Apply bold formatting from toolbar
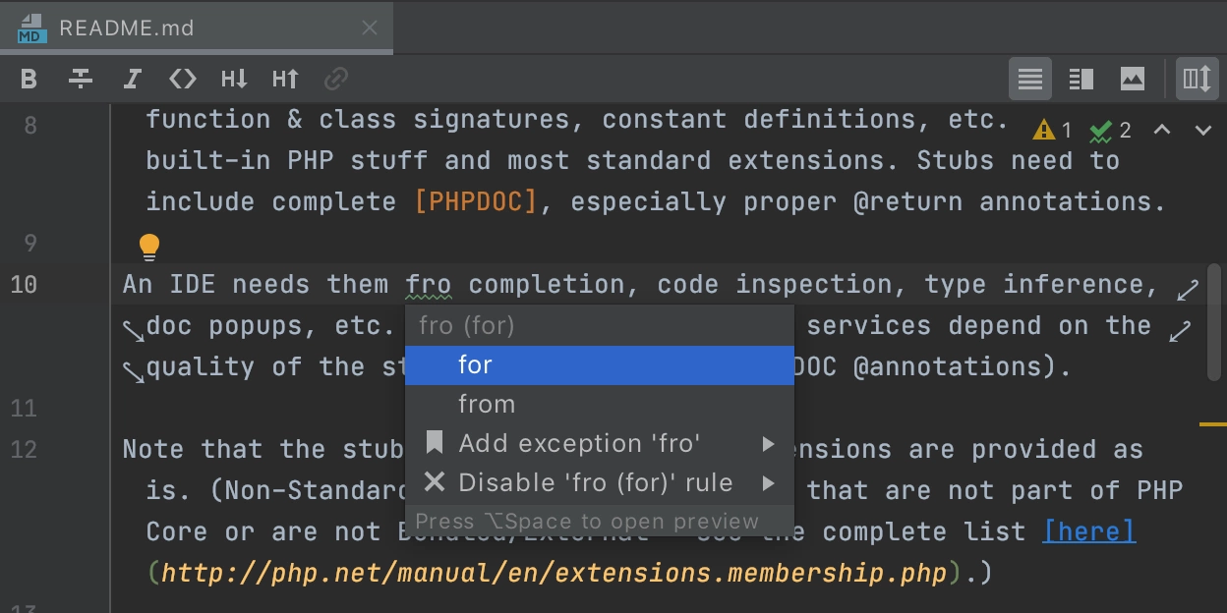 (29, 79)
